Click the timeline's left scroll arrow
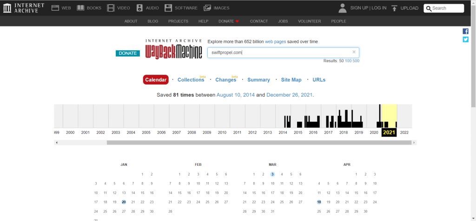This screenshot has width=476, height=221. [57, 143]
